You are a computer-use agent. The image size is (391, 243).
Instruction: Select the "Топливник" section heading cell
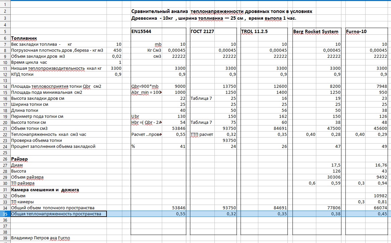[x=24, y=38]
